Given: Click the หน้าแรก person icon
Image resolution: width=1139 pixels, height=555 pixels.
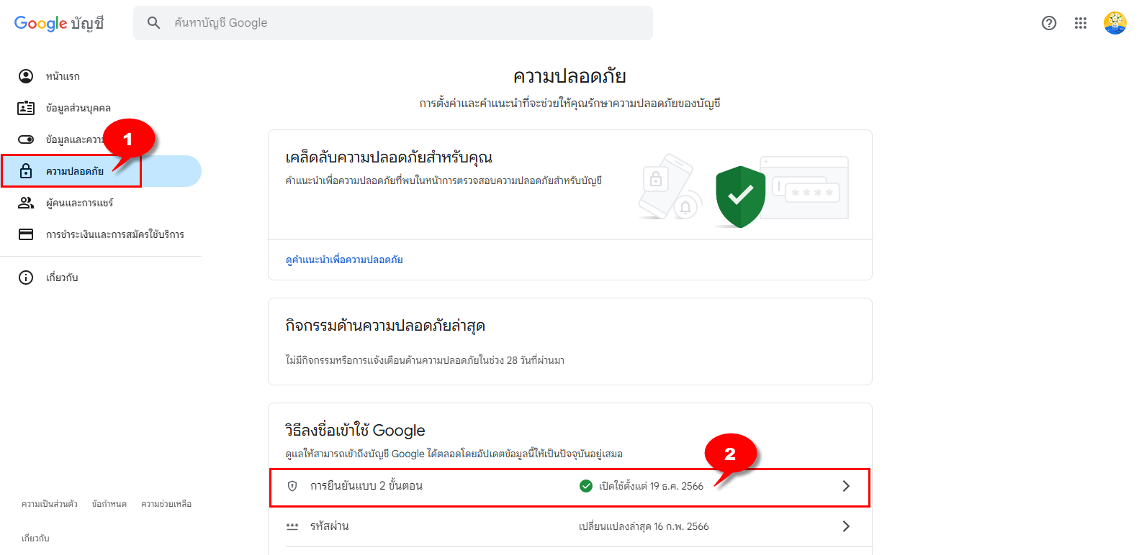Looking at the screenshot, I should (26, 76).
